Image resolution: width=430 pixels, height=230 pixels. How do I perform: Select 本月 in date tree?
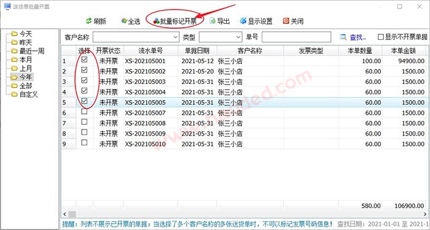[26, 59]
